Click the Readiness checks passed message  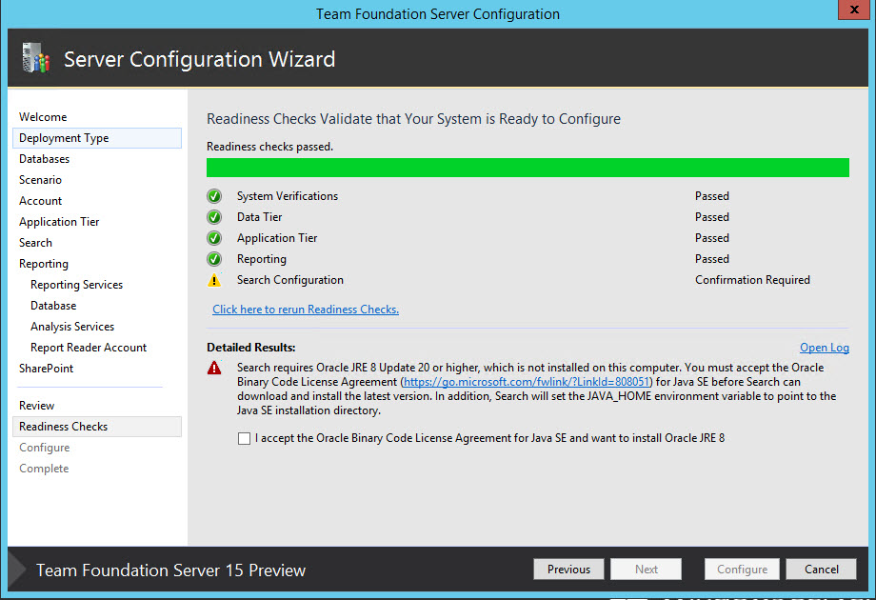269,147
